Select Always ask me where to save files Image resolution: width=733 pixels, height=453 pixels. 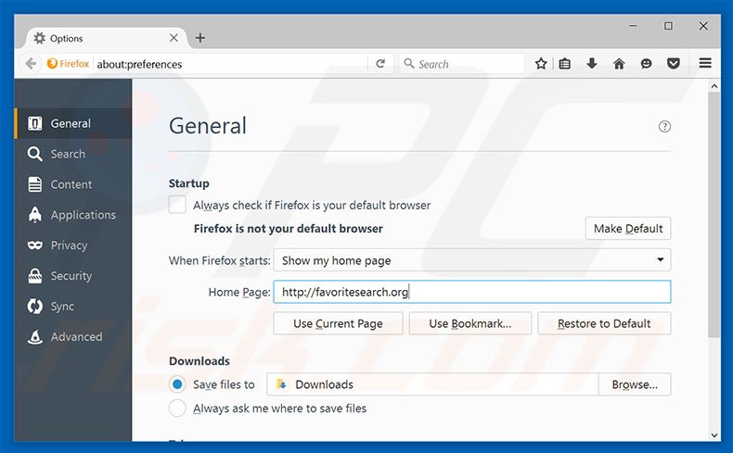[x=177, y=409]
